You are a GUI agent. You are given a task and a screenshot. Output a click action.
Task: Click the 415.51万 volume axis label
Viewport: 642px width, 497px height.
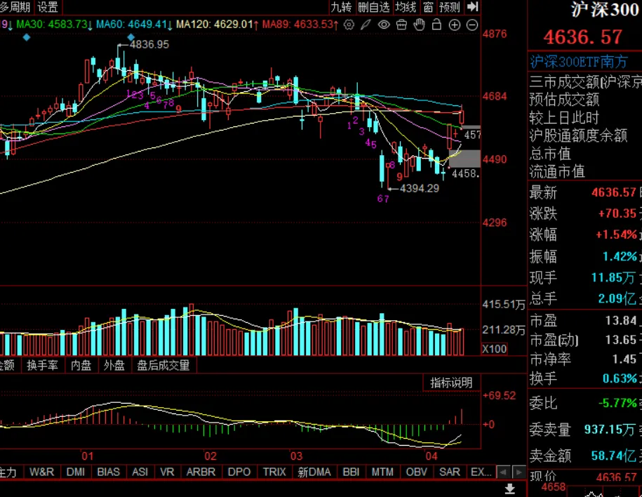pos(504,305)
